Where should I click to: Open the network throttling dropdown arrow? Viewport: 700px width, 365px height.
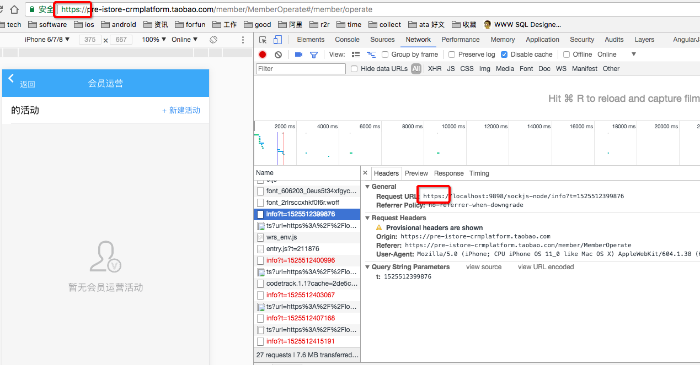pos(634,55)
